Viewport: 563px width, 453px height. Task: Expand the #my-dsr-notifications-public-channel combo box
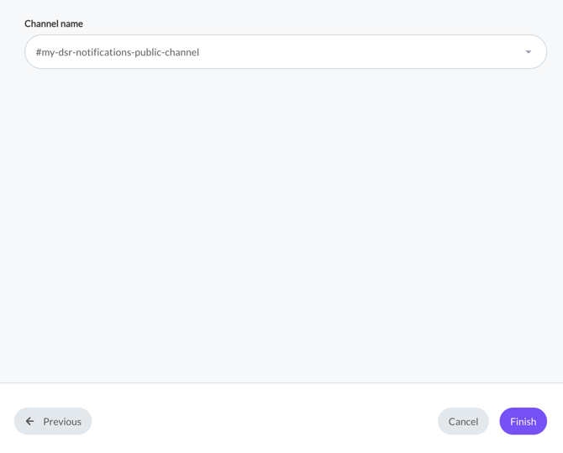pyautogui.click(x=286, y=52)
